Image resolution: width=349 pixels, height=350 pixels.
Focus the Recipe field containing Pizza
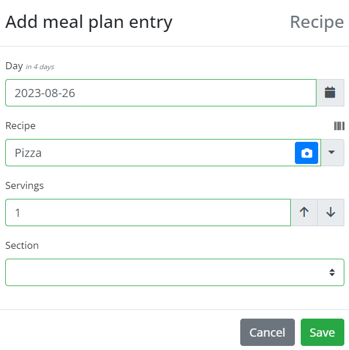tap(150, 153)
